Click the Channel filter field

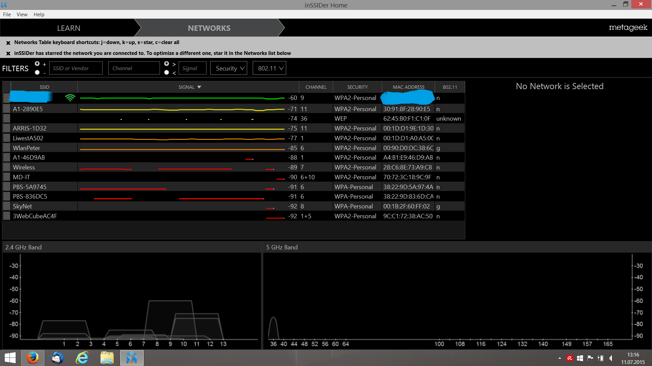coord(134,68)
